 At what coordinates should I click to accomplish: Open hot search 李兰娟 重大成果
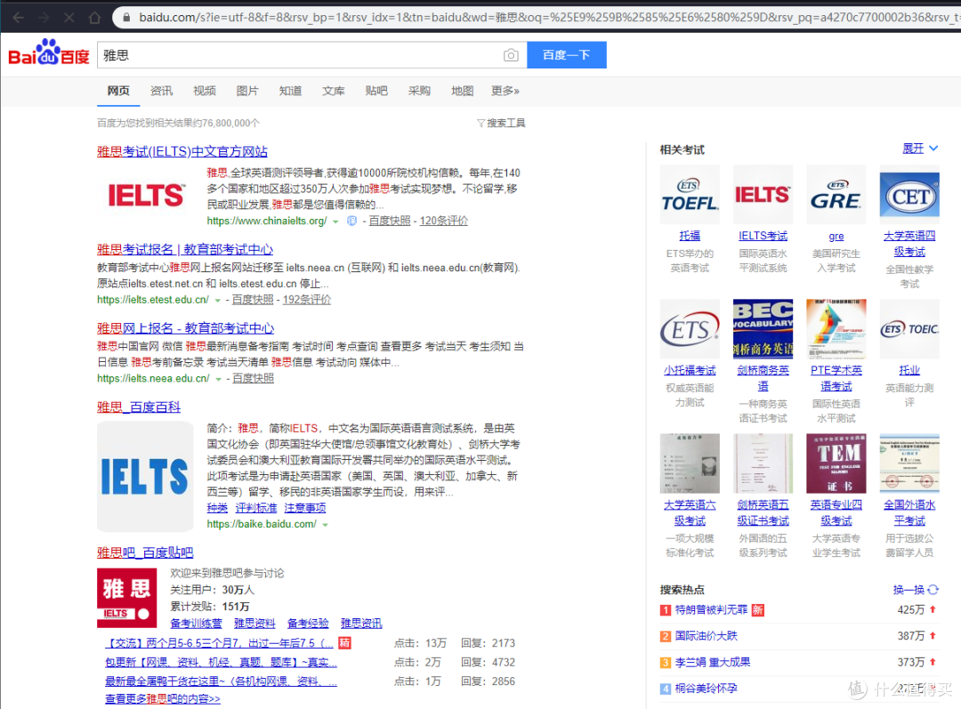pyautogui.click(x=712, y=663)
